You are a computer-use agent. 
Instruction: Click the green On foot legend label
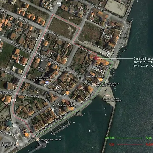pyautogui.click(x=110, y=138)
